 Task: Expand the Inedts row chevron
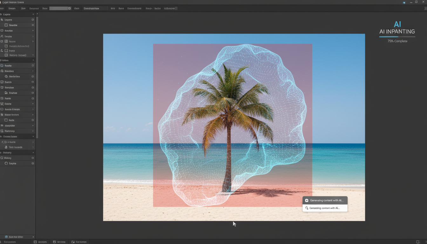[33, 36]
